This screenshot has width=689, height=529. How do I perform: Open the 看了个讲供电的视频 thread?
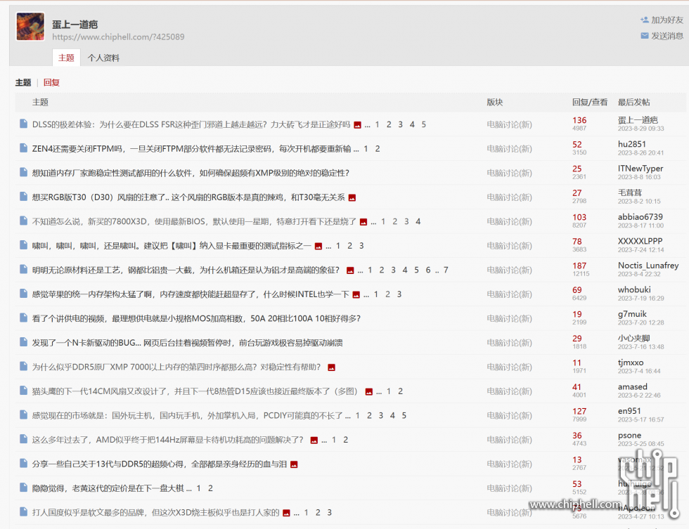(x=196, y=319)
